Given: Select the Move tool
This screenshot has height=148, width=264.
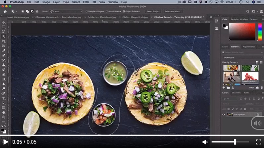Looking at the screenshot, I should (4, 22).
